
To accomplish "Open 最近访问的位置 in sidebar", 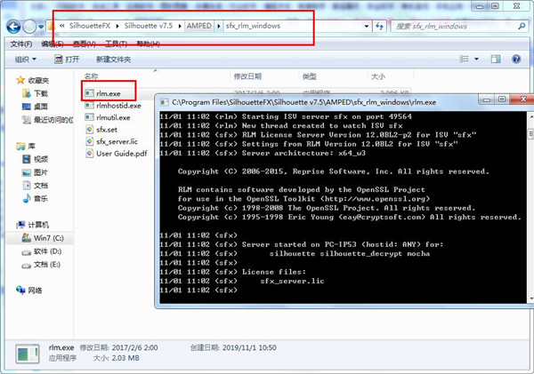I will pyautogui.click(x=47, y=120).
